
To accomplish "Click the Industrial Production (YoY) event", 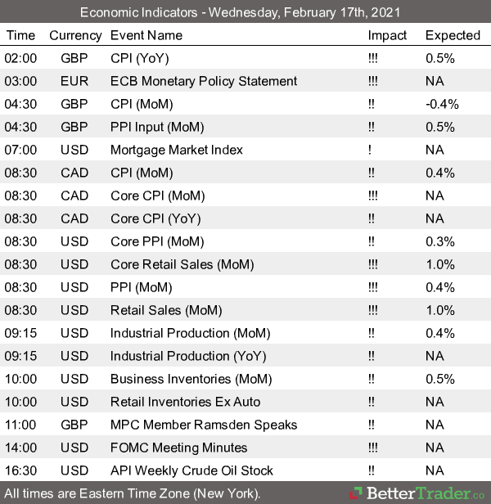I will click(x=187, y=356).
